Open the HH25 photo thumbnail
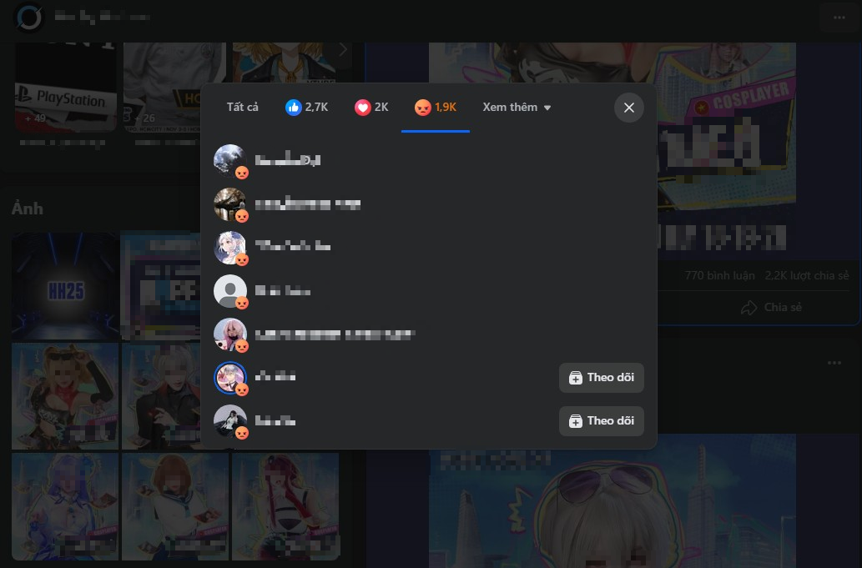Image resolution: width=862 pixels, height=568 pixels. [65, 286]
